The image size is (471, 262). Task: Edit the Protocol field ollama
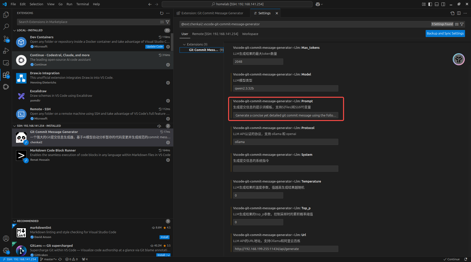285,142
